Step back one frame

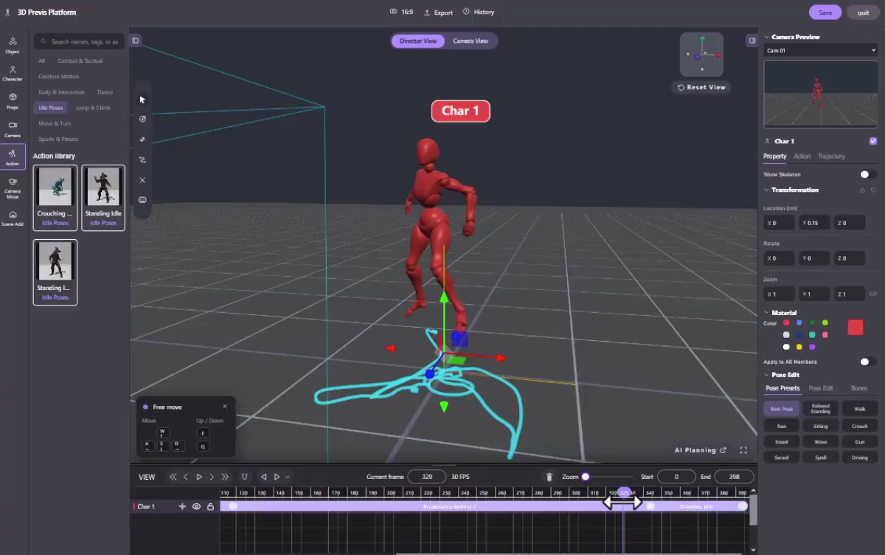tap(186, 477)
